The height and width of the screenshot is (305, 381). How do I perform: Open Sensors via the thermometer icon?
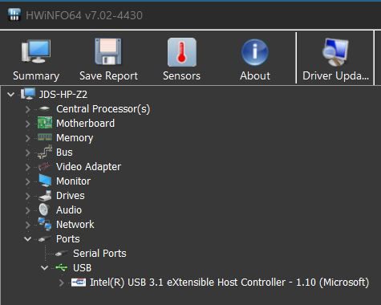click(182, 52)
